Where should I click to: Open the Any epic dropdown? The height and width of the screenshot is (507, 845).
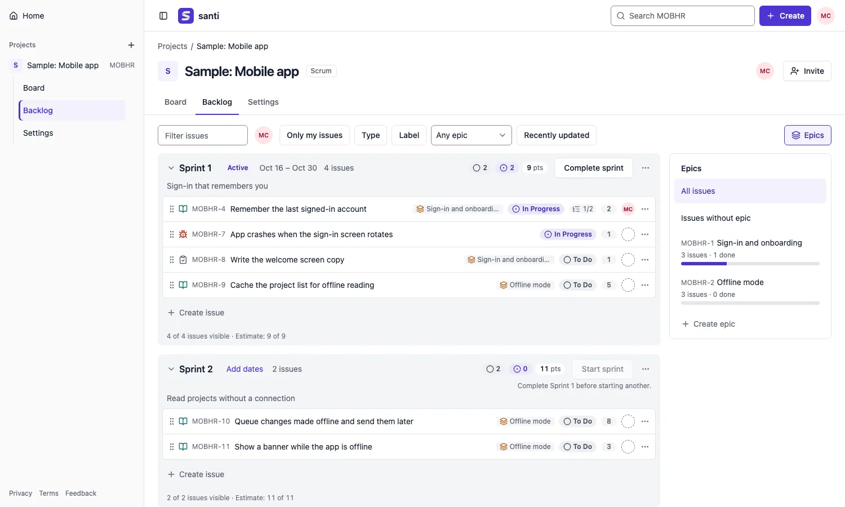click(472, 135)
